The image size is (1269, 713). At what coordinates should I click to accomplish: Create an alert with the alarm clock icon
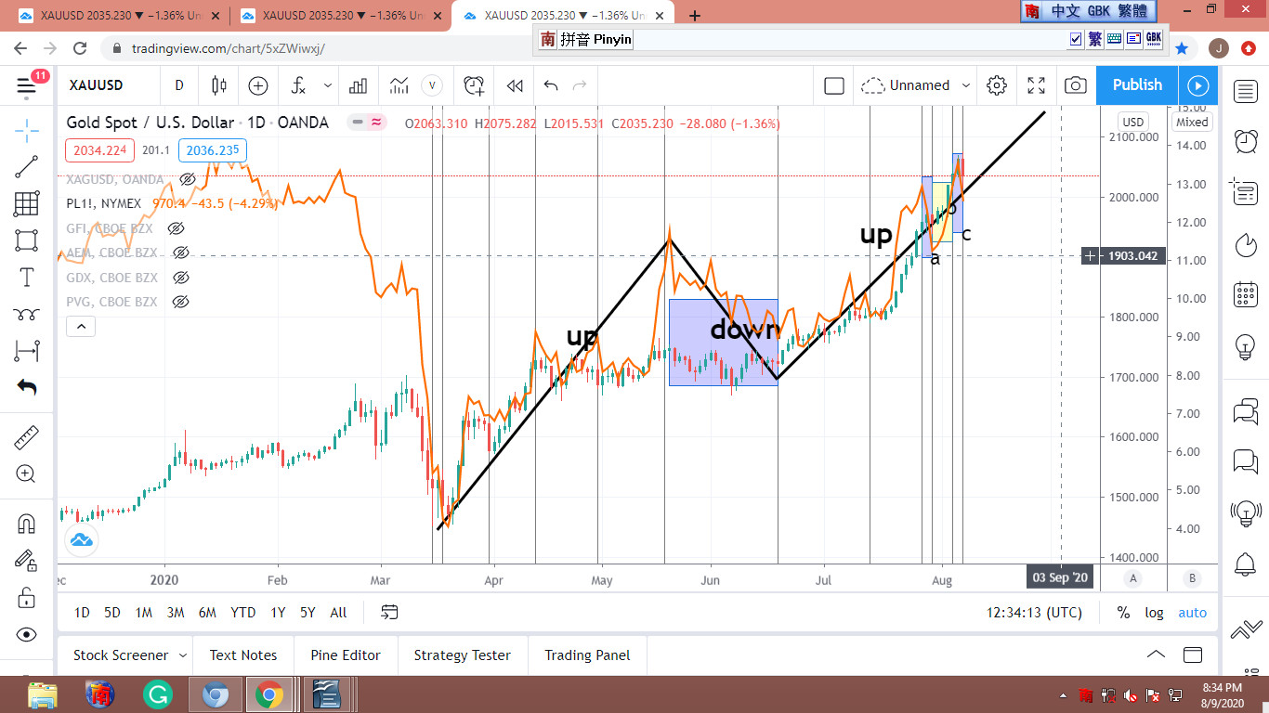click(474, 85)
